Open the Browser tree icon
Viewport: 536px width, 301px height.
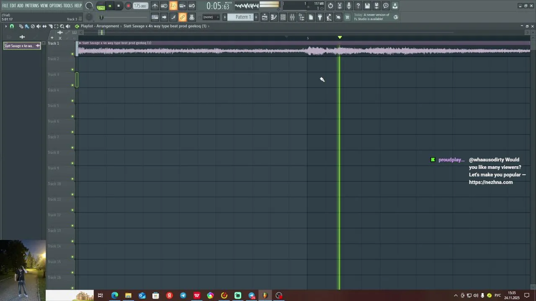(x=301, y=17)
